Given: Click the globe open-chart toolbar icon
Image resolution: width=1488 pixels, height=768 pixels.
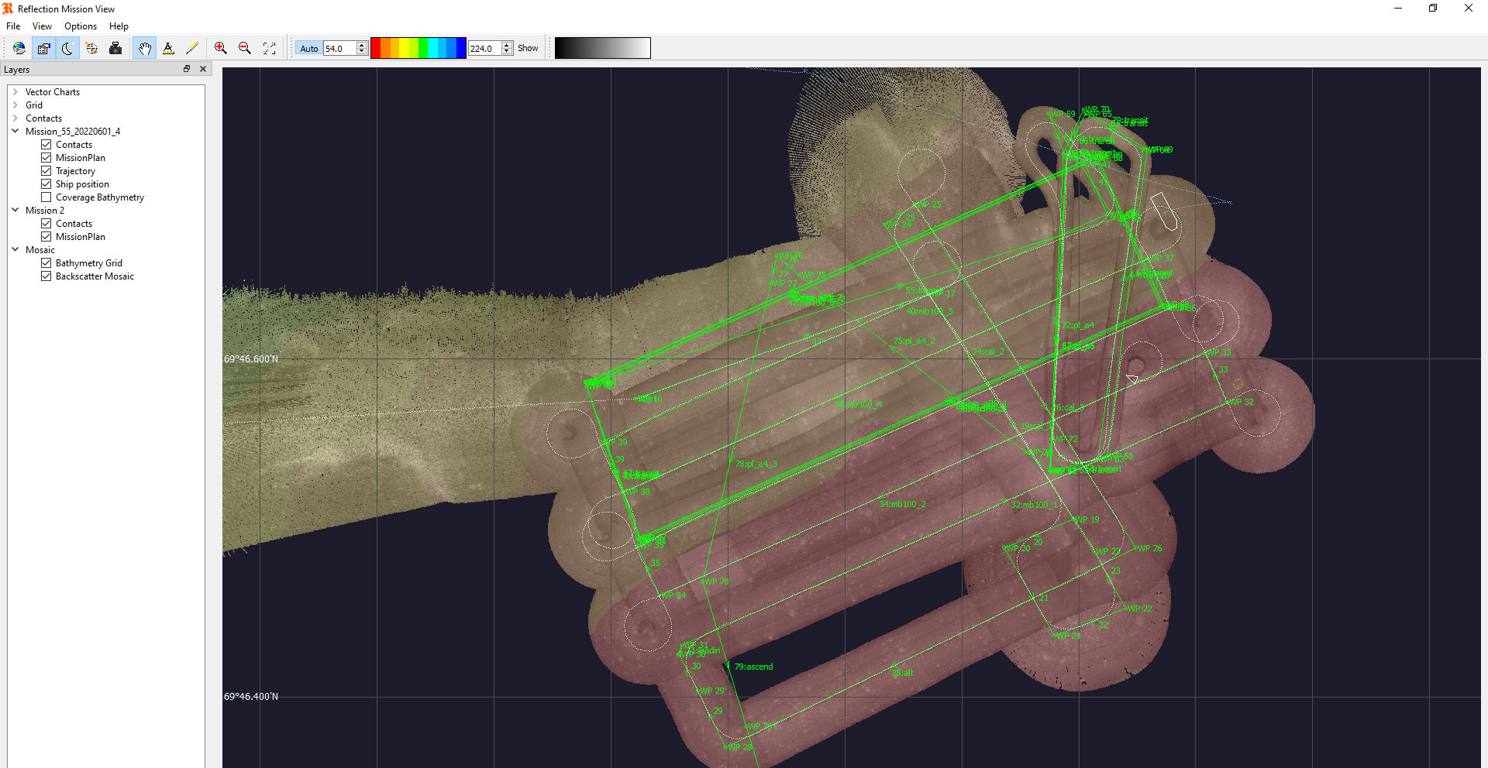Looking at the screenshot, I should (x=19, y=48).
